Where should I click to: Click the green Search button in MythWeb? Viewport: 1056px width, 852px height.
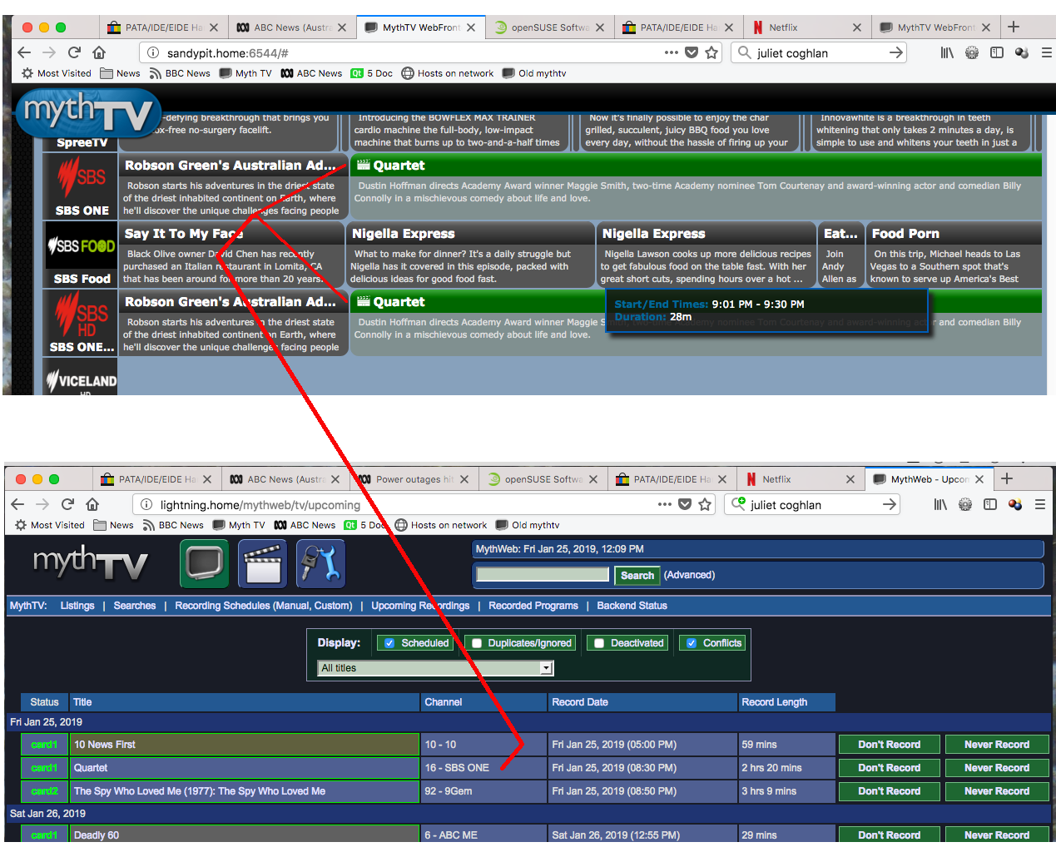pos(637,575)
